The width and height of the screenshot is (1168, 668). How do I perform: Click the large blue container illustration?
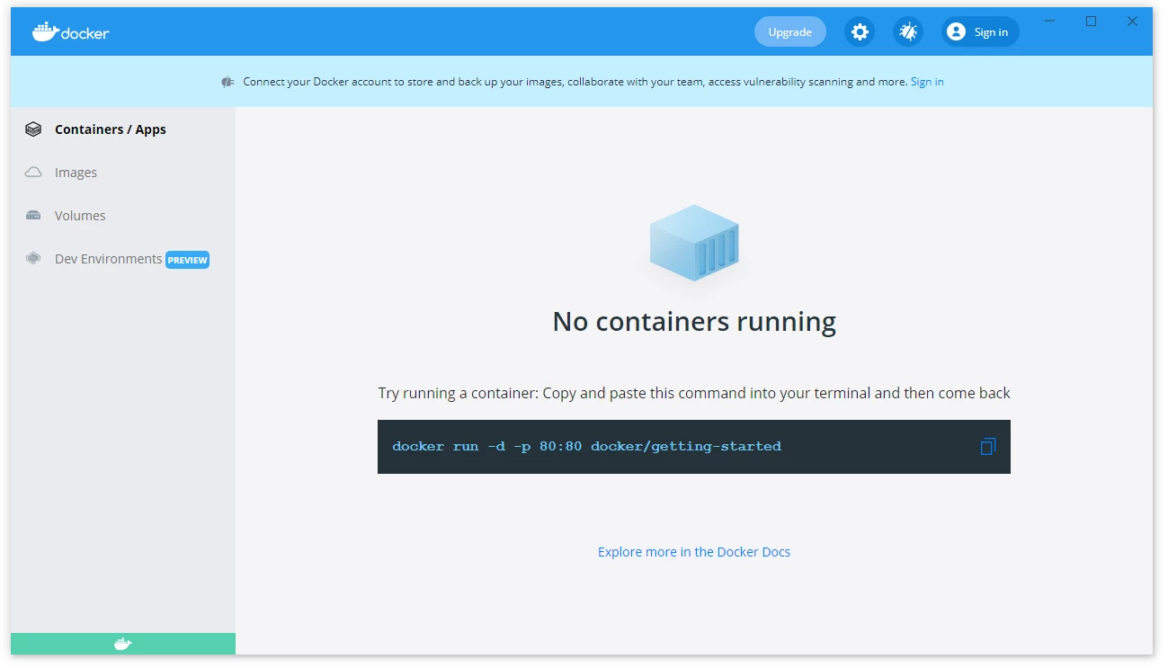(693, 242)
